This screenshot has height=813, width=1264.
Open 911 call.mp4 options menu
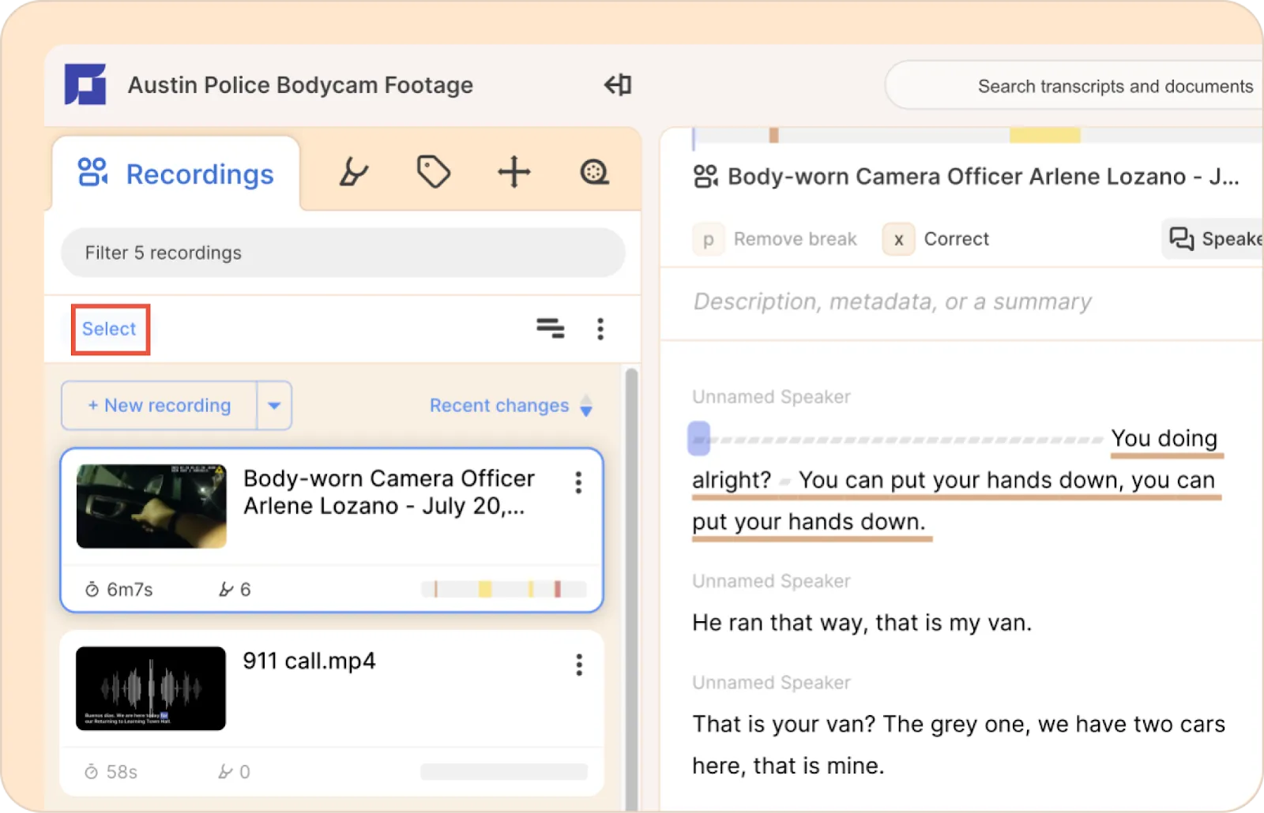[x=579, y=665]
